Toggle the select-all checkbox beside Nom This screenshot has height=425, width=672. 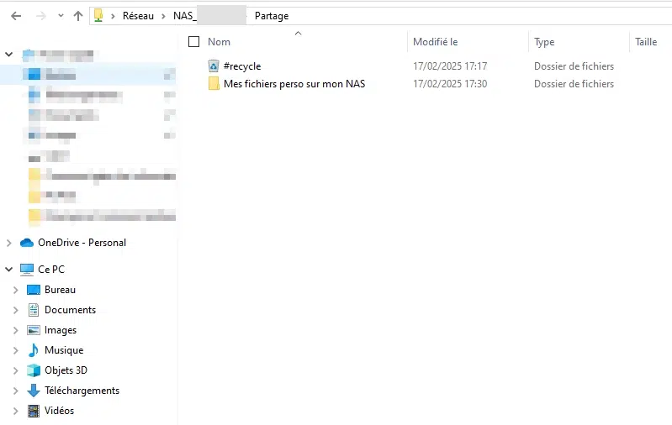pos(193,41)
